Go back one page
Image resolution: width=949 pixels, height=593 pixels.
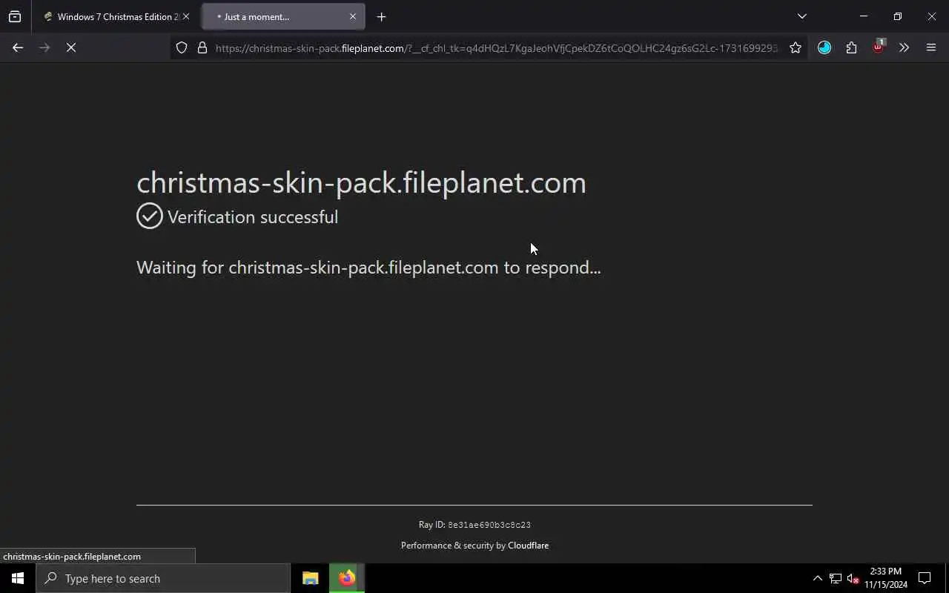(18, 47)
